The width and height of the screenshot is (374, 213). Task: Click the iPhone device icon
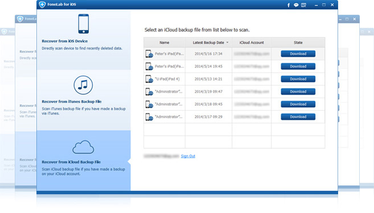coord(84,24)
